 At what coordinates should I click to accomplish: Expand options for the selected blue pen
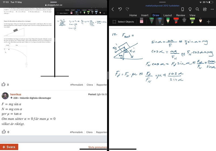click(x=162, y=24)
